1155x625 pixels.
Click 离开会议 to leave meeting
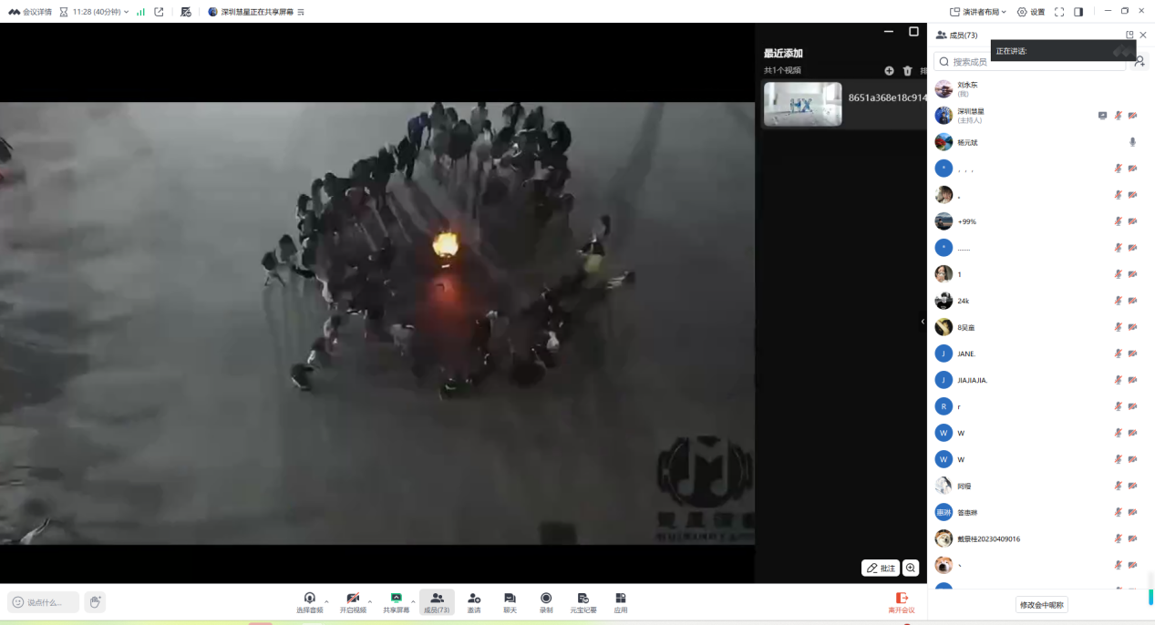point(901,602)
